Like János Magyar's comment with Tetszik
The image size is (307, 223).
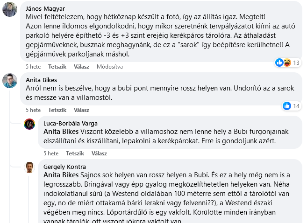(x=57, y=67)
